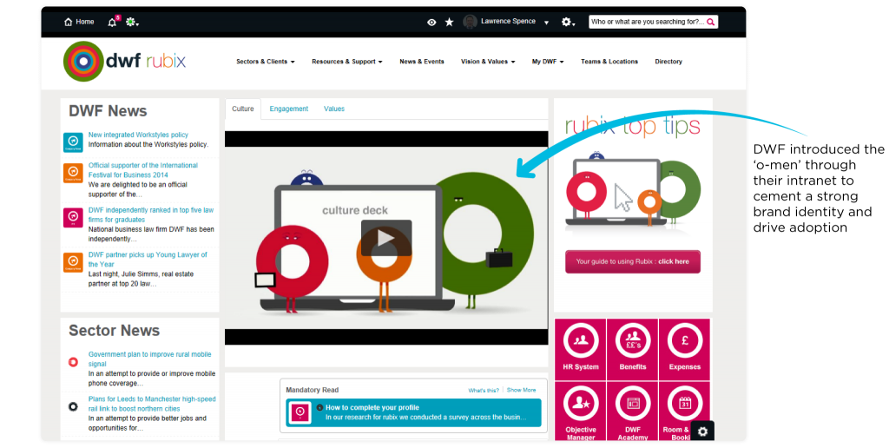
Task: Open How to complete your profile item
Action: tap(414, 412)
